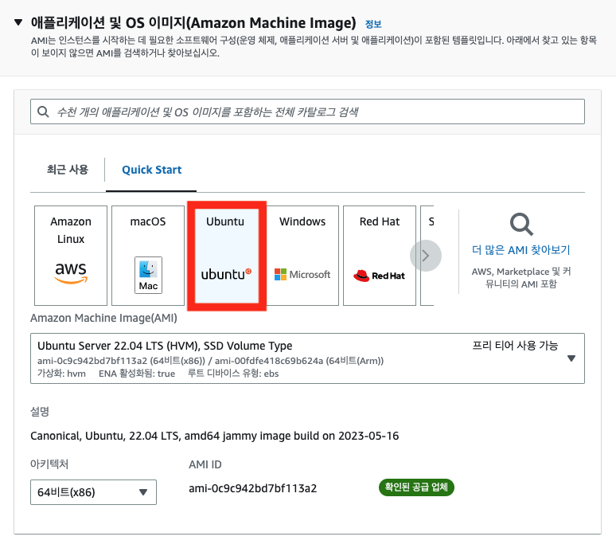Click the AMI catalog search field
Viewport: 616px width, 548px height.
click(x=307, y=112)
